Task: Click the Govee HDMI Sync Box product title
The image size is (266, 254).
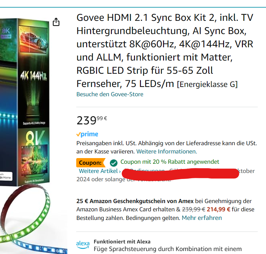Action: click(165, 51)
